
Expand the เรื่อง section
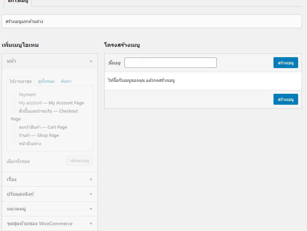click(50, 179)
